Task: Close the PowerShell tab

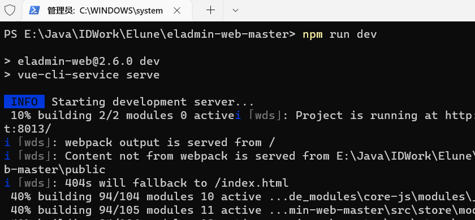Action: (x=177, y=11)
